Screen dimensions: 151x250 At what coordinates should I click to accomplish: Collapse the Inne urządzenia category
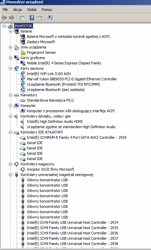10,47
